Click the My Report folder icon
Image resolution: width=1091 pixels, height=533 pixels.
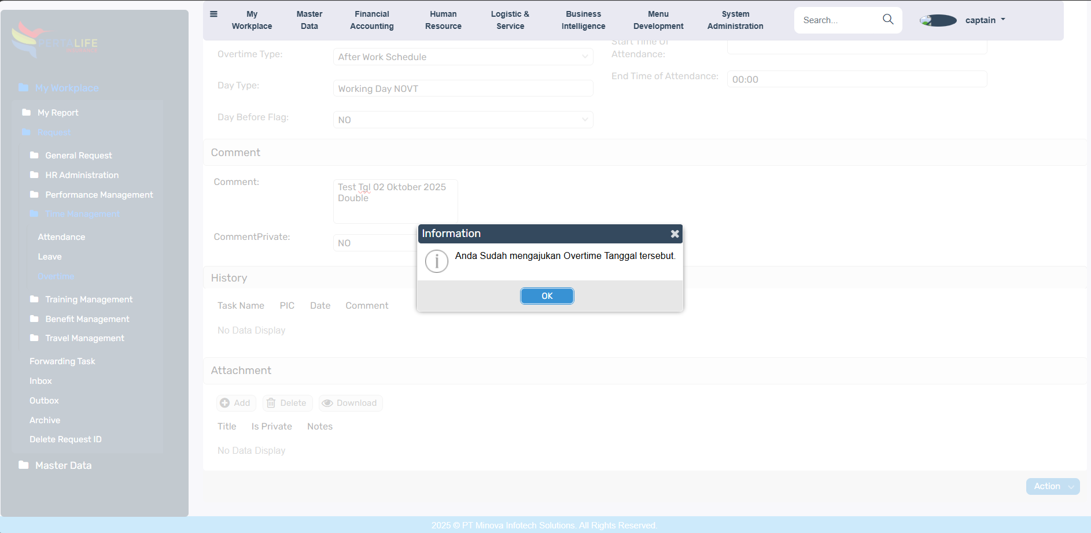(27, 112)
